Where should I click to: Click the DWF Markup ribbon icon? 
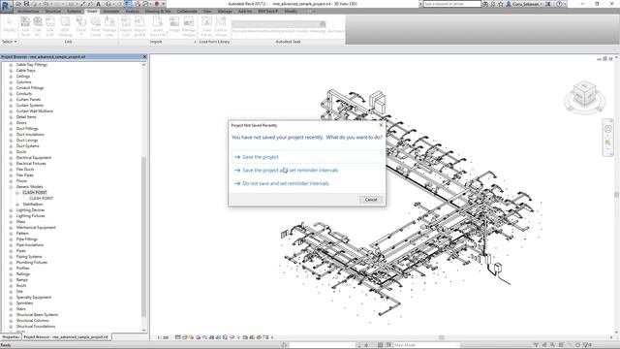(65, 26)
